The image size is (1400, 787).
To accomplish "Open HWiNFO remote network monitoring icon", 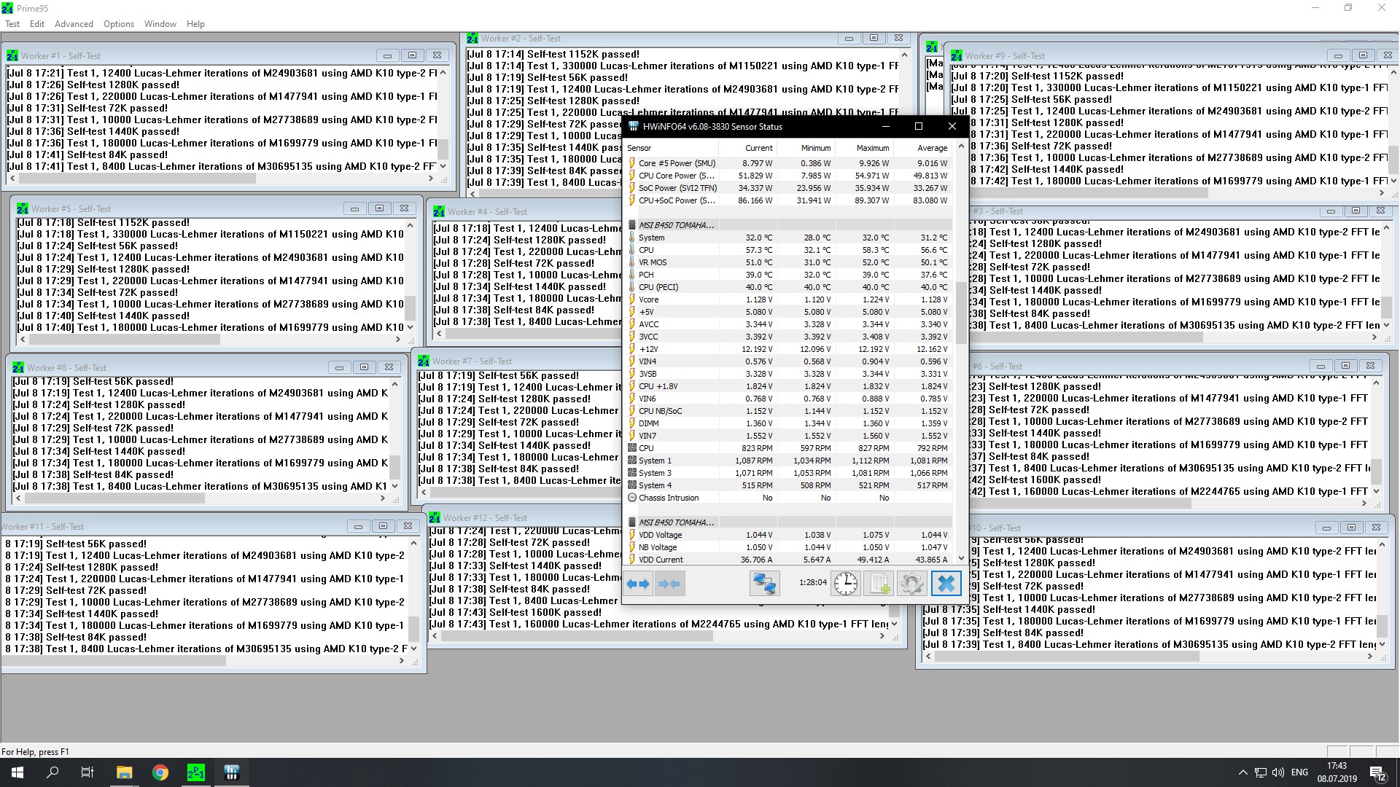I will tap(764, 584).
